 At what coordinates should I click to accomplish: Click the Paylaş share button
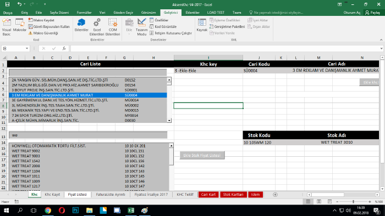coord(372,13)
